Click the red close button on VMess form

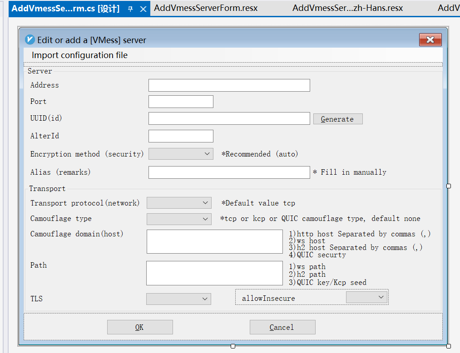430,40
